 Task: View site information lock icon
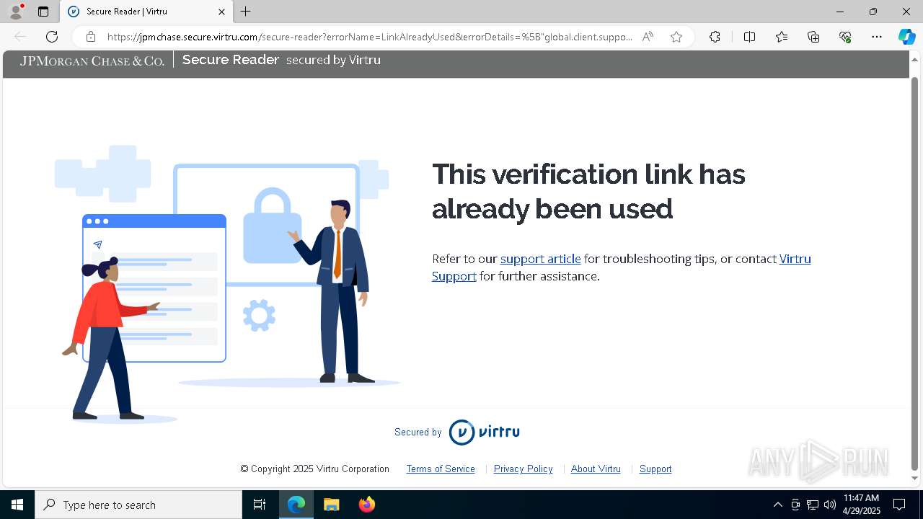(x=91, y=37)
